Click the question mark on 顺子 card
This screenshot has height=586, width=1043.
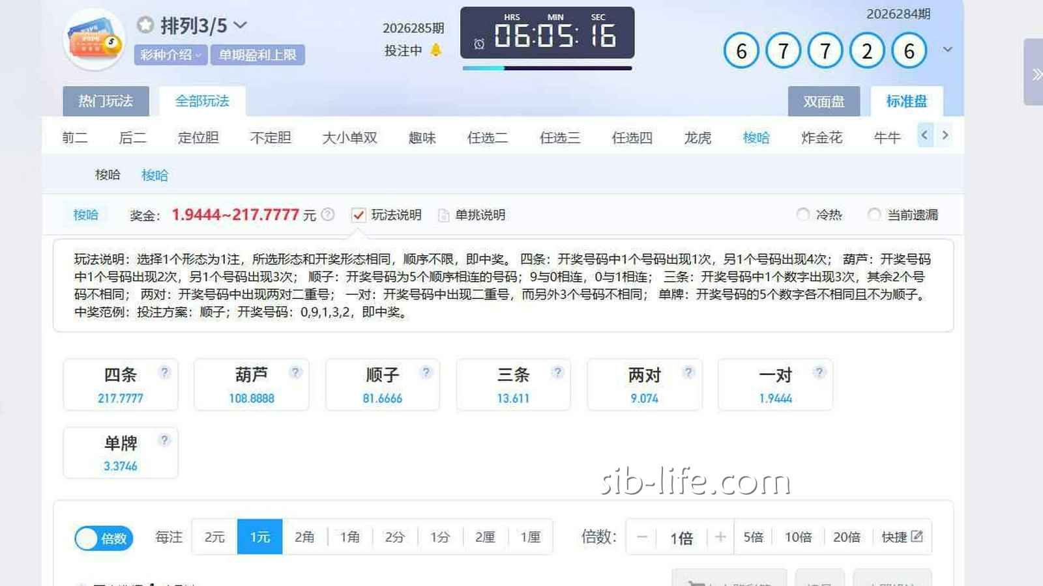[x=426, y=372]
